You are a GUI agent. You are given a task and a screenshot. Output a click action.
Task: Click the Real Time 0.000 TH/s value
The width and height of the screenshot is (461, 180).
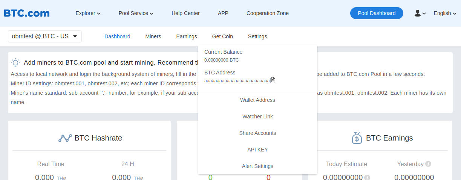[x=51, y=177]
